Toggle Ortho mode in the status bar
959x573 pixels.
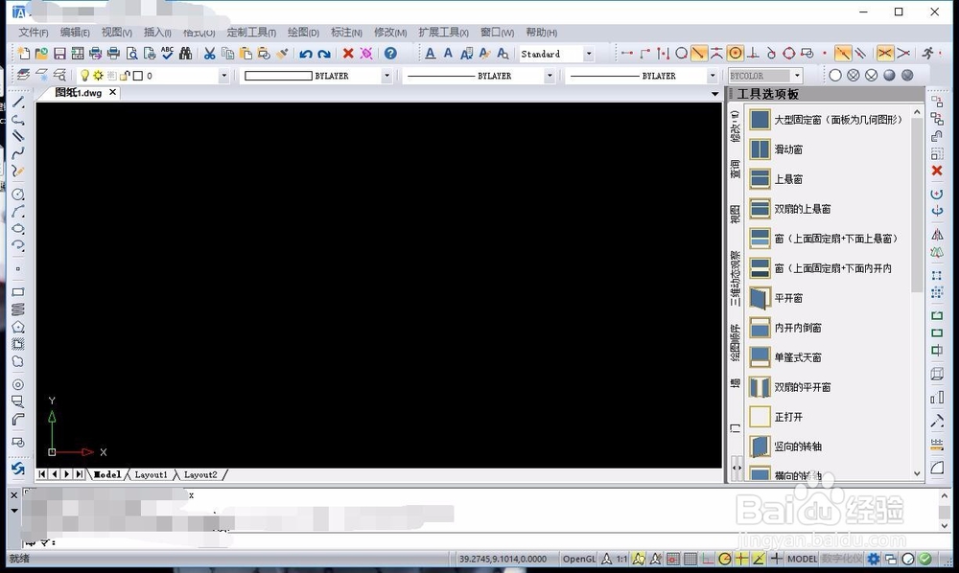[x=707, y=559]
